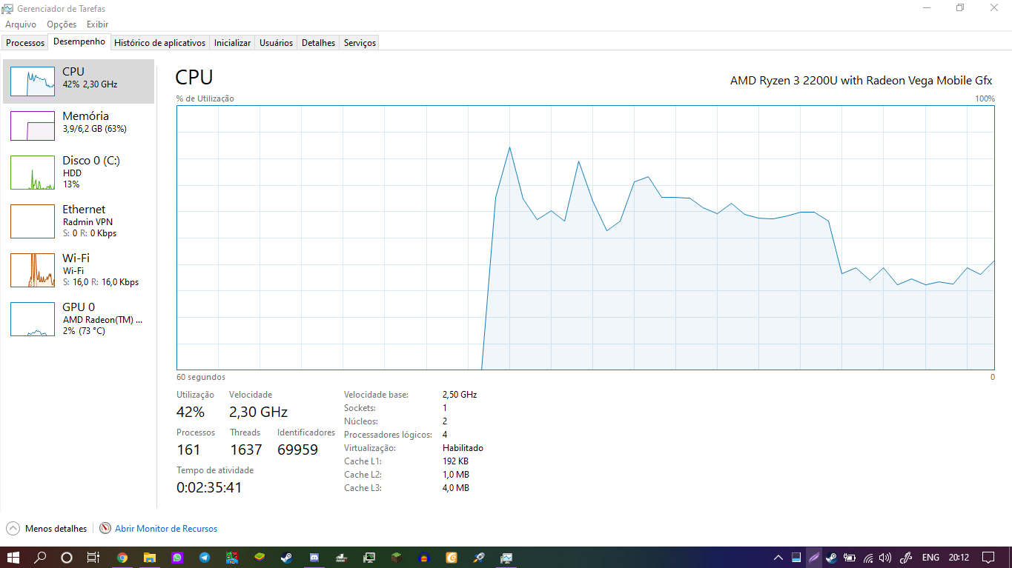Open the clock showing 20:12
Viewport: 1012px width, 568px height.
click(959, 557)
